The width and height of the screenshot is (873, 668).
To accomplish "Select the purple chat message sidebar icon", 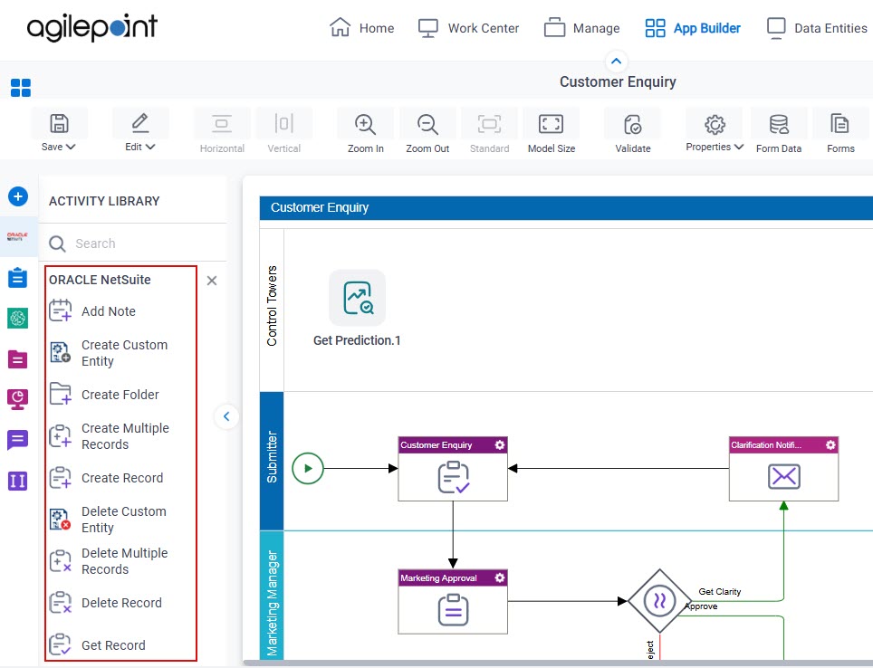I will (18, 440).
